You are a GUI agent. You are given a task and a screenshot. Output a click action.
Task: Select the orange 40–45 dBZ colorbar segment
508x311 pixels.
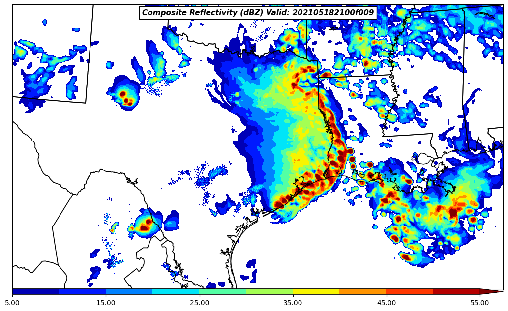click(x=362, y=291)
